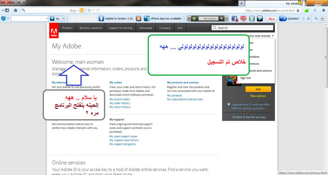Open My recent orders link
Viewport: 328px width, 175px height.
(x=120, y=99)
